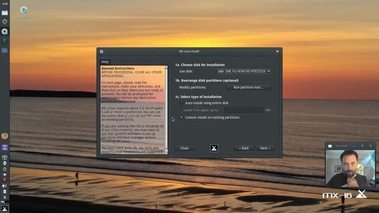The height and width of the screenshot is (213, 379).
Task: Open the volume speaker tray icon
Action: click(5, 186)
